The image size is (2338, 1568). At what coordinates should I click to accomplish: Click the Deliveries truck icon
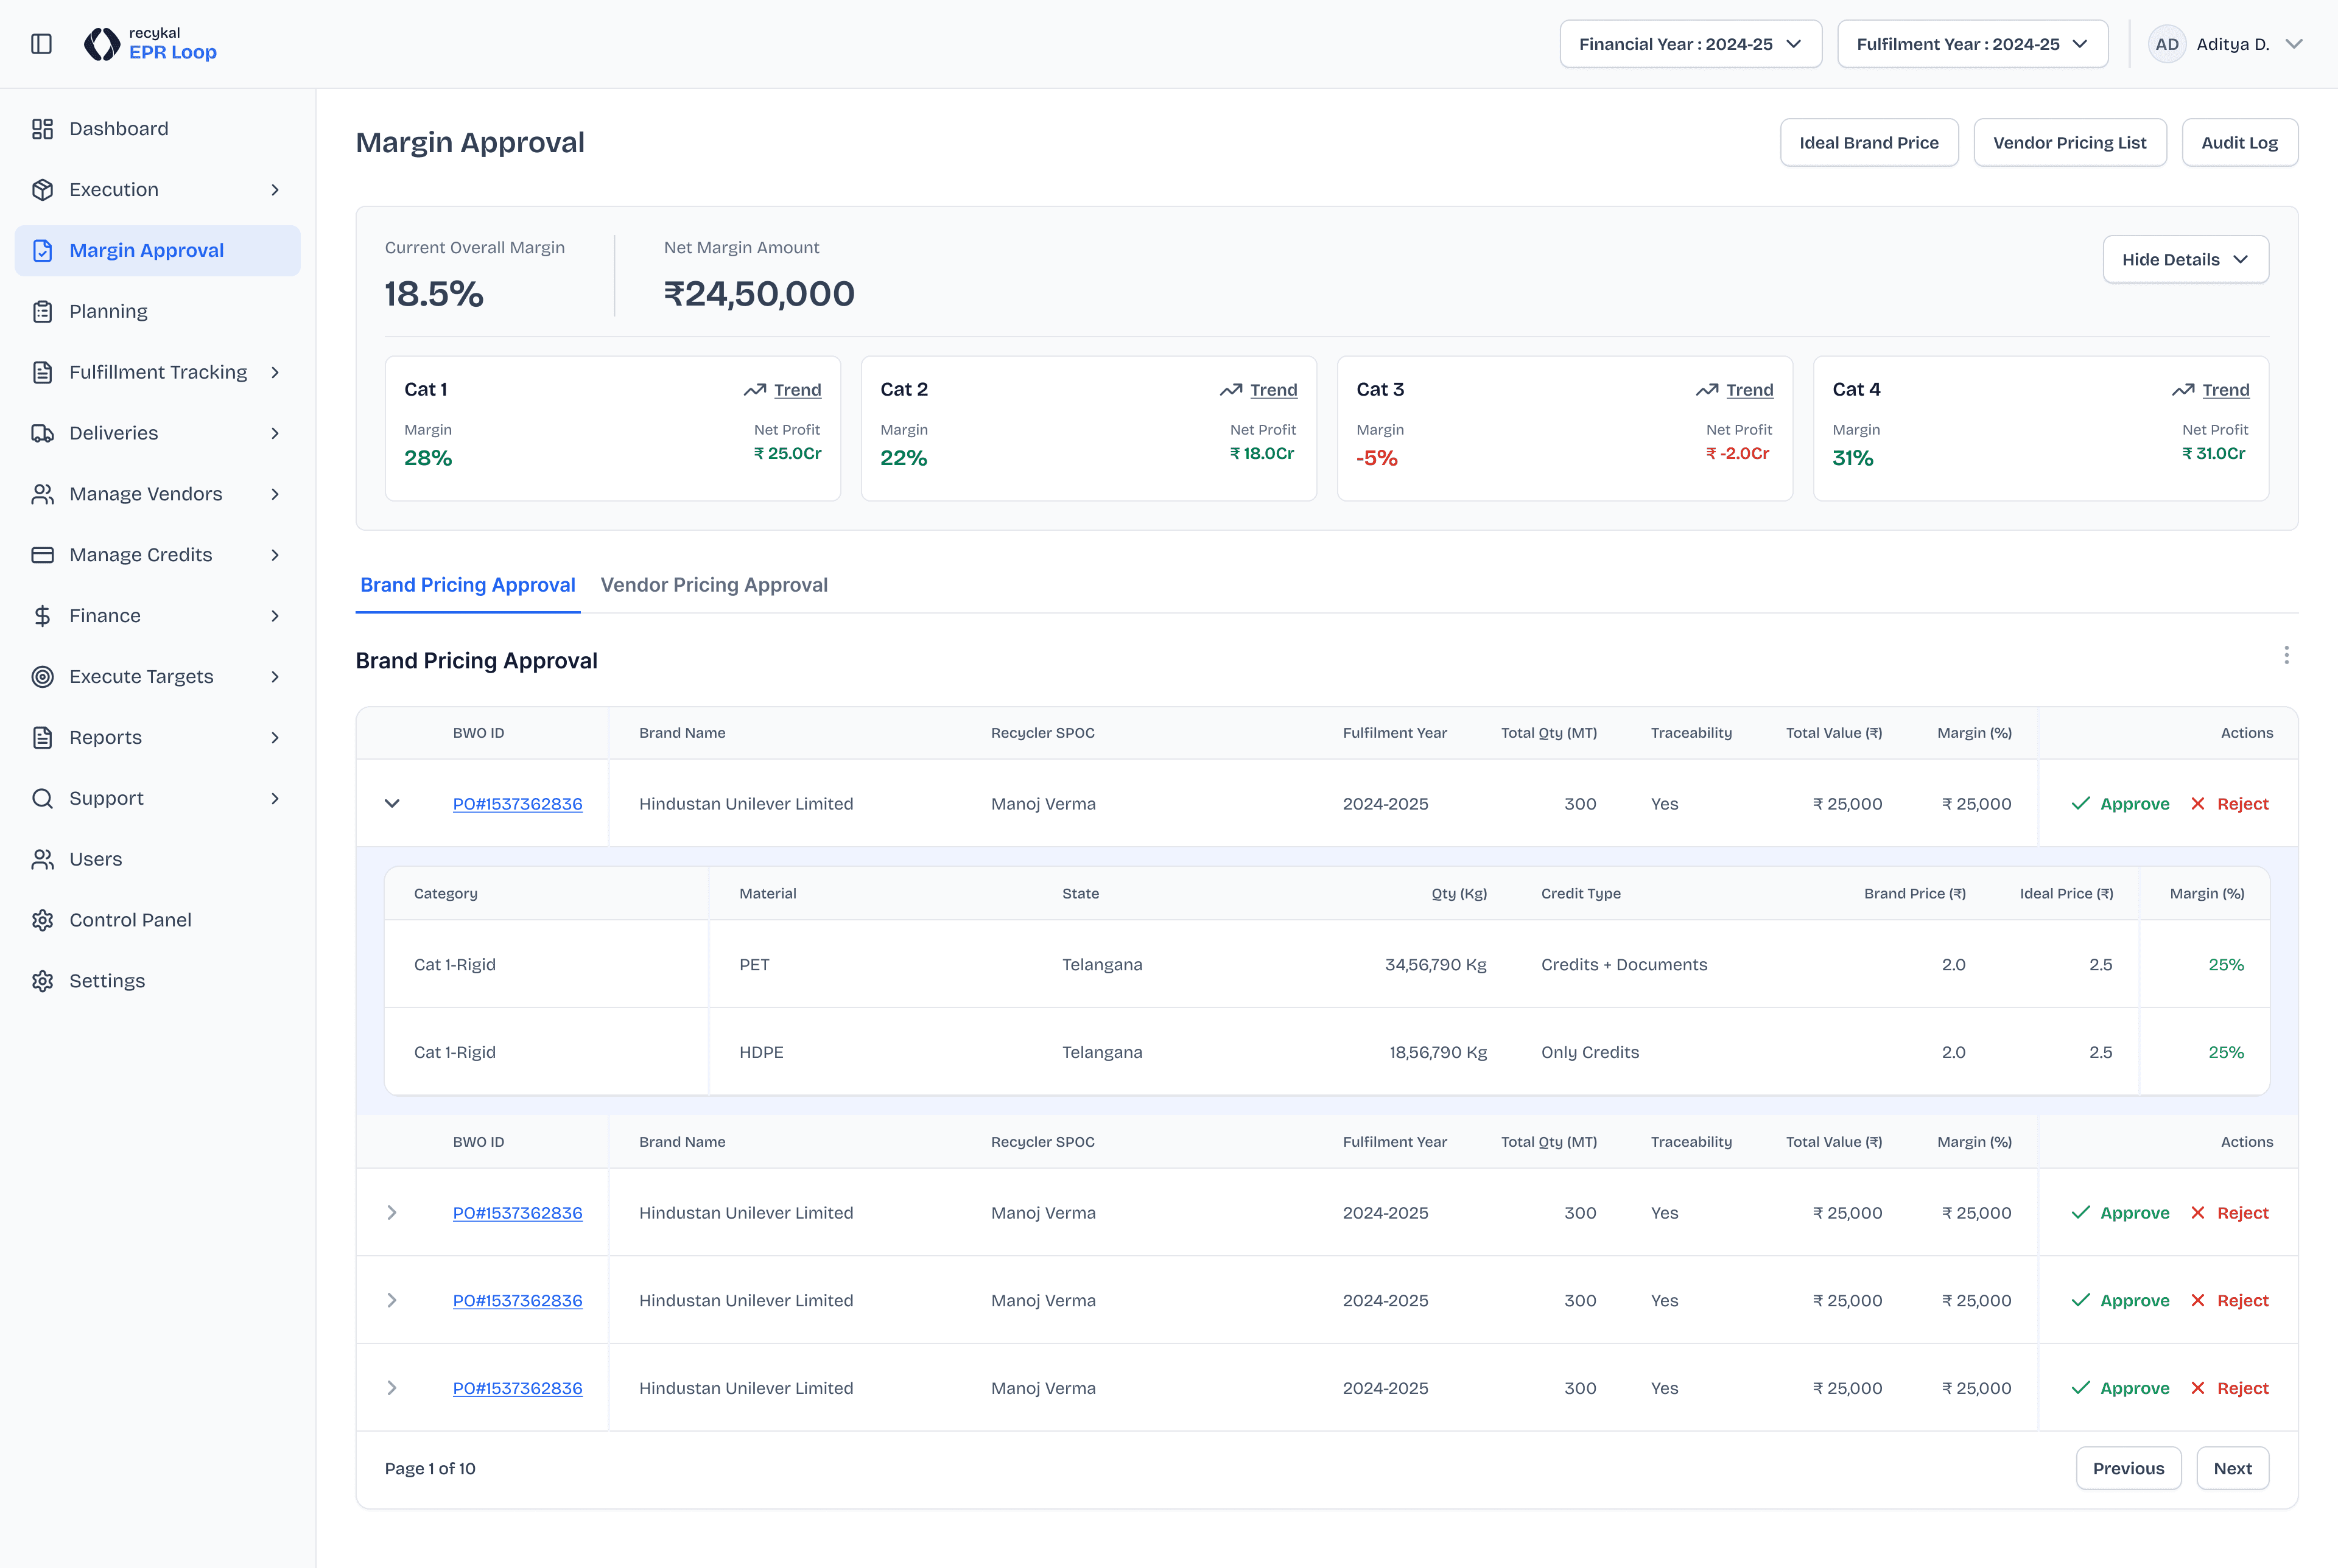[42, 433]
